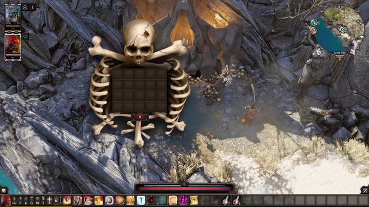Open map with M hotbar button
Screen dimensions: 369x207
(x=37, y=201)
